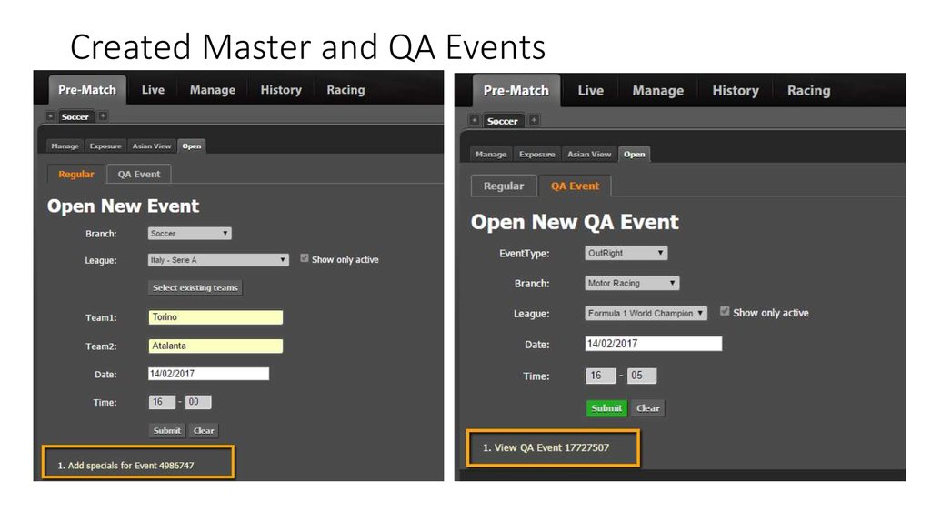Click the plus icon after Soccer in left panel
This screenshot has width=931, height=522.
pos(103,116)
